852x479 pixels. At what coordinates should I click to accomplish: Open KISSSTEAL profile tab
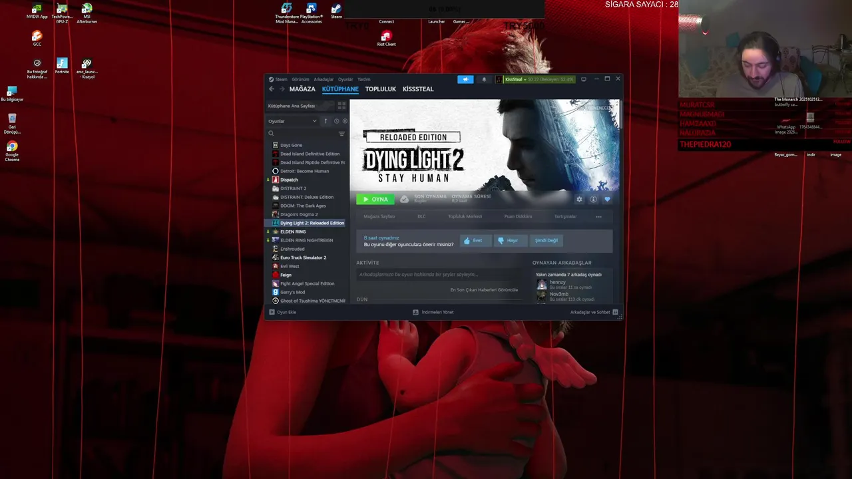[x=418, y=89]
